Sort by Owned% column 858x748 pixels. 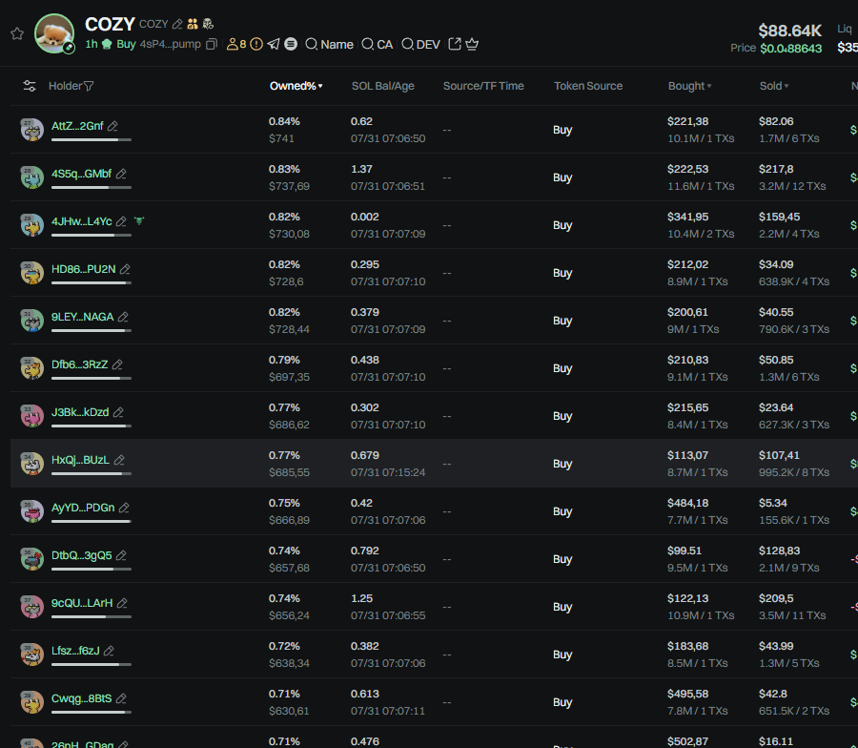[x=296, y=86]
